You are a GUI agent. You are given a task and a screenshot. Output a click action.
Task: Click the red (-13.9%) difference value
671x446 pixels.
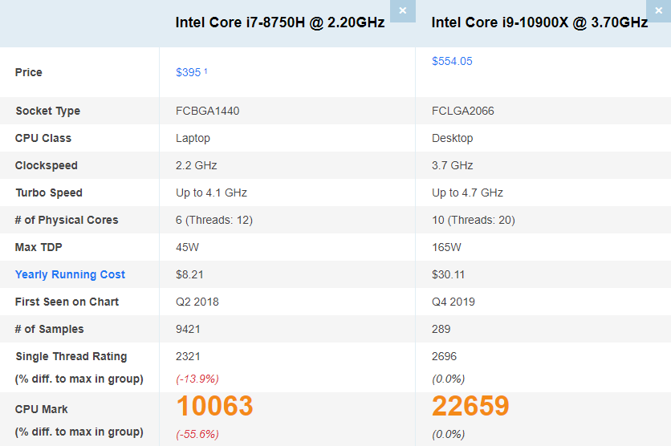197,379
